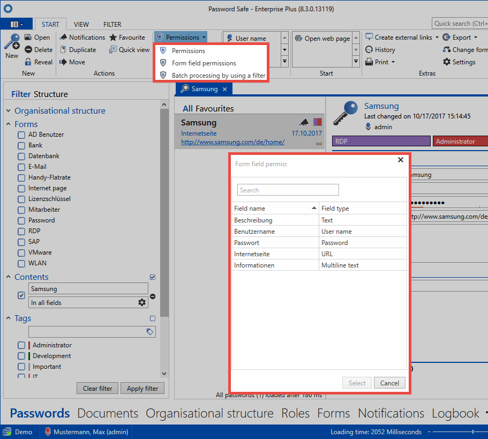The image size is (488, 439).
Task: Check the Bank form checkbox
Action: (21, 146)
